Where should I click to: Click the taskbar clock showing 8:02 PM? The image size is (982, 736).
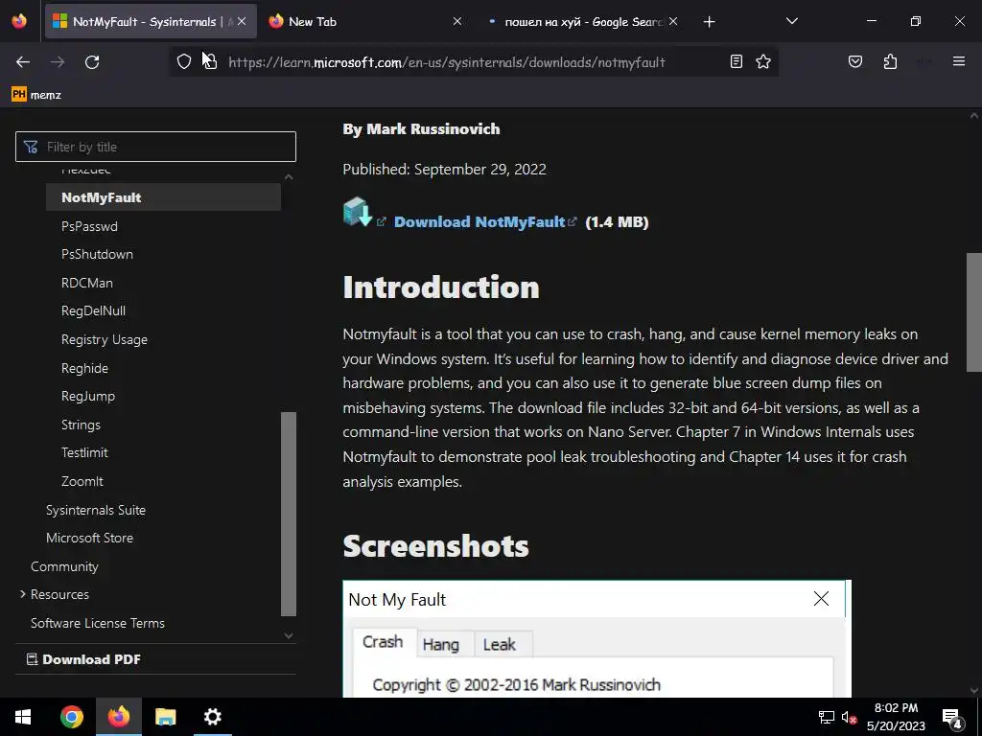[x=896, y=717]
